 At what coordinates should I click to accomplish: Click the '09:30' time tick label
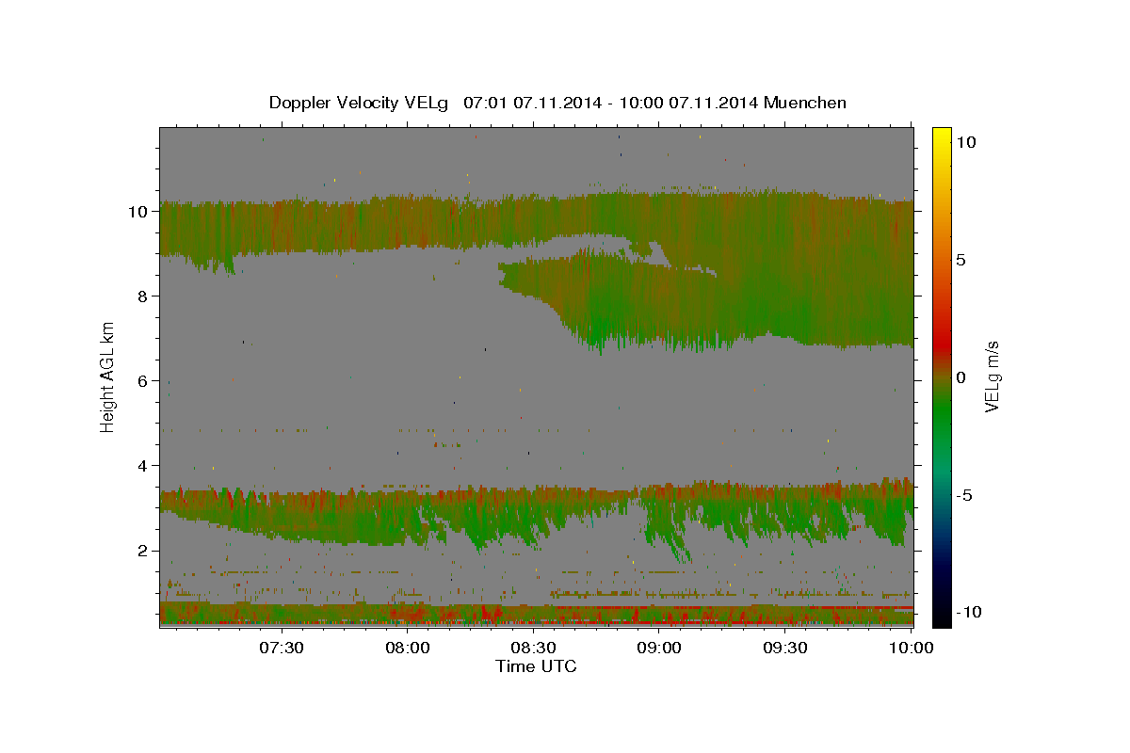pyautogui.click(x=785, y=648)
